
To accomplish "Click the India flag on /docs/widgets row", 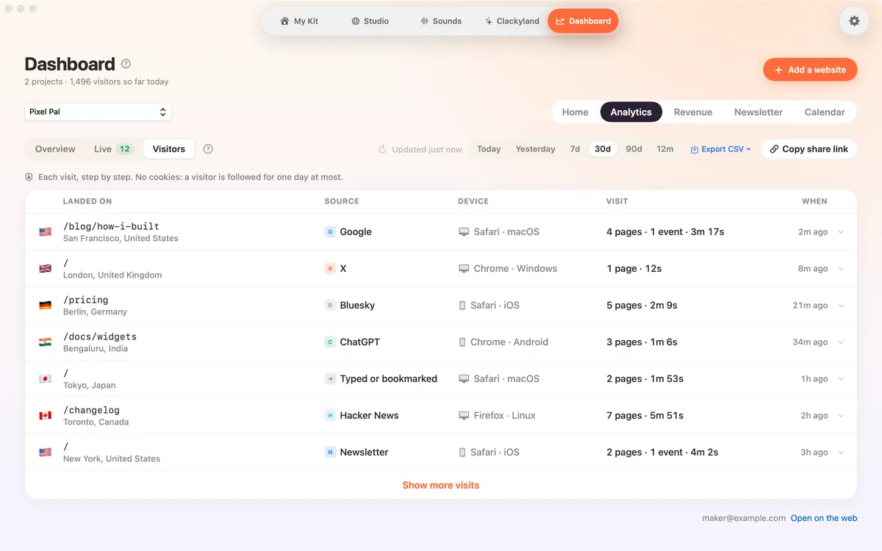I will (46, 342).
